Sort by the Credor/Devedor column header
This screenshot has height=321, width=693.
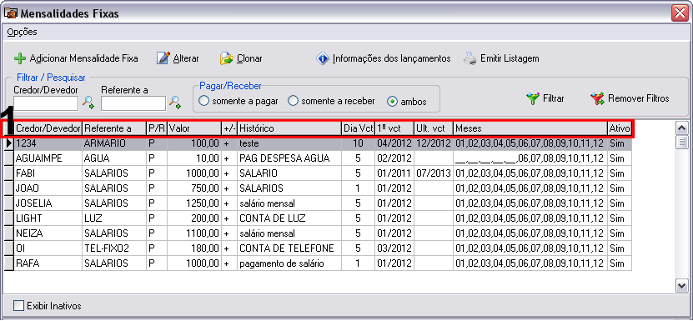[48, 128]
